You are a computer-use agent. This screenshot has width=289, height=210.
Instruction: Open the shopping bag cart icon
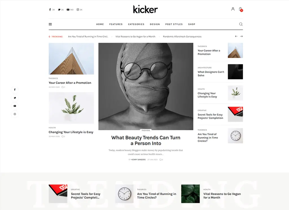(240, 9)
